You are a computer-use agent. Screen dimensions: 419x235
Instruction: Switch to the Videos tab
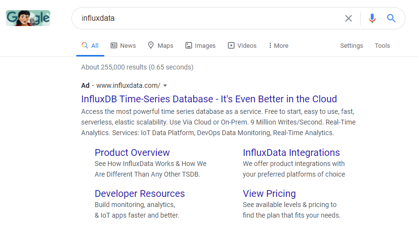(242, 46)
